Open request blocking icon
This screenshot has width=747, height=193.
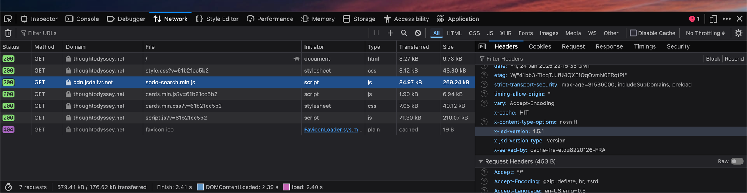418,33
